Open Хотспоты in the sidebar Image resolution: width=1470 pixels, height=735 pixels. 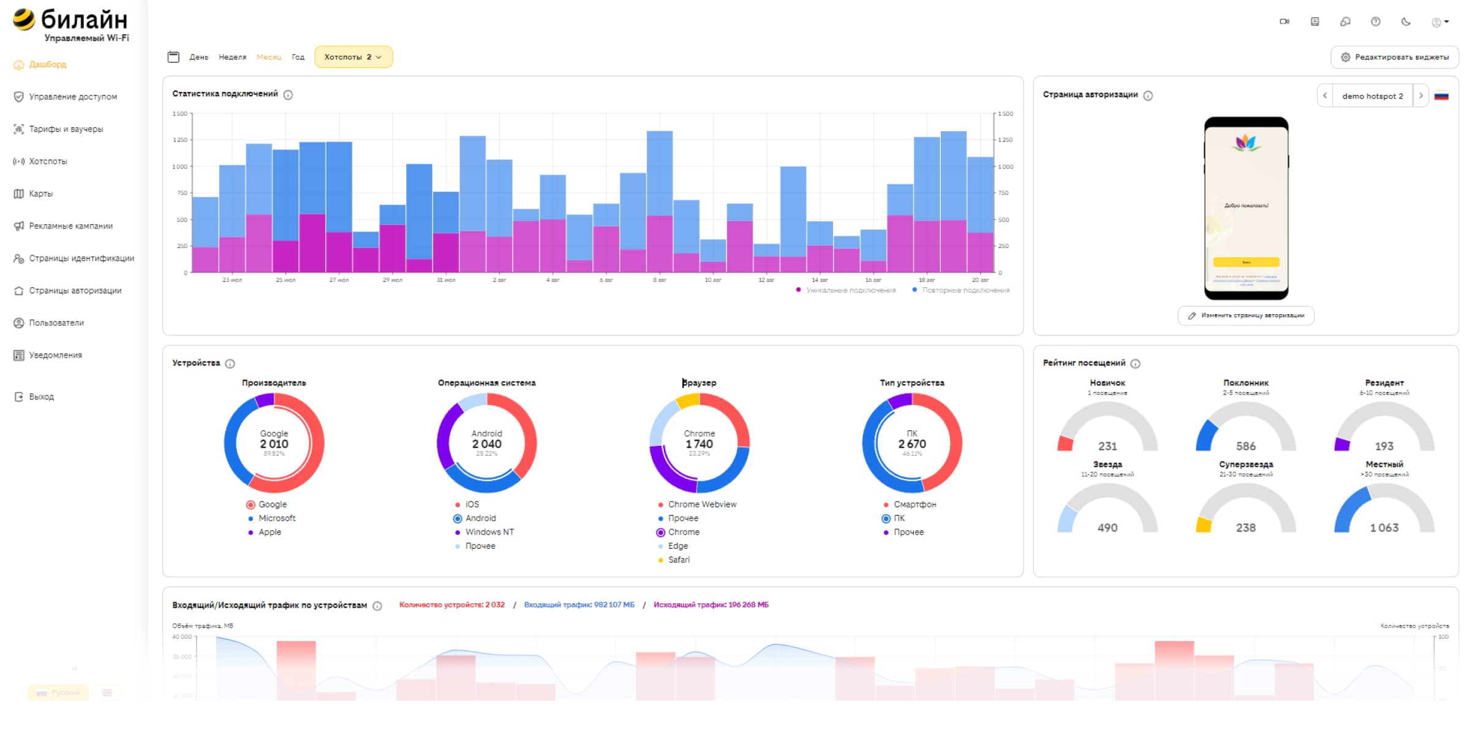tap(40, 162)
